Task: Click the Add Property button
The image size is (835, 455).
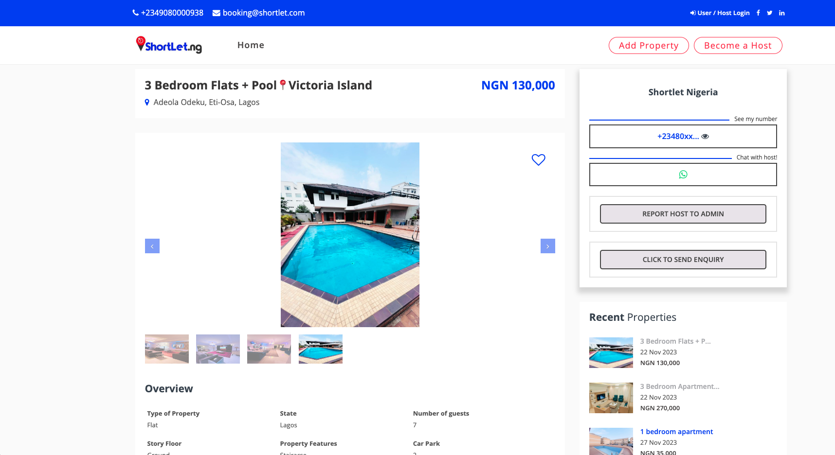Action: pos(648,46)
